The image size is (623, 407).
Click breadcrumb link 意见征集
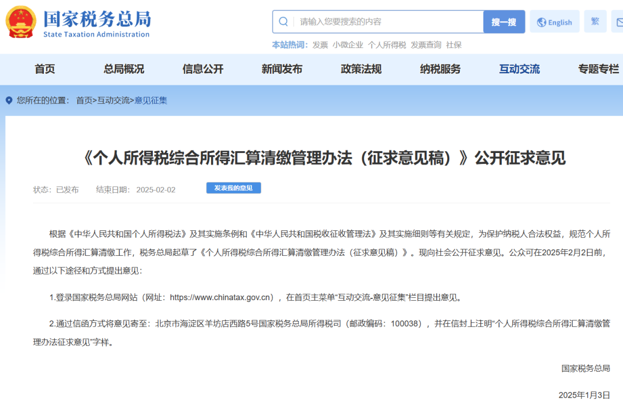pyautogui.click(x=151, y=100)
